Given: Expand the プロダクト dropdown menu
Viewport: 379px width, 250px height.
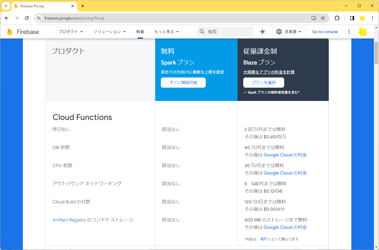Looking at the screenshot, I should tap(71, 32).
